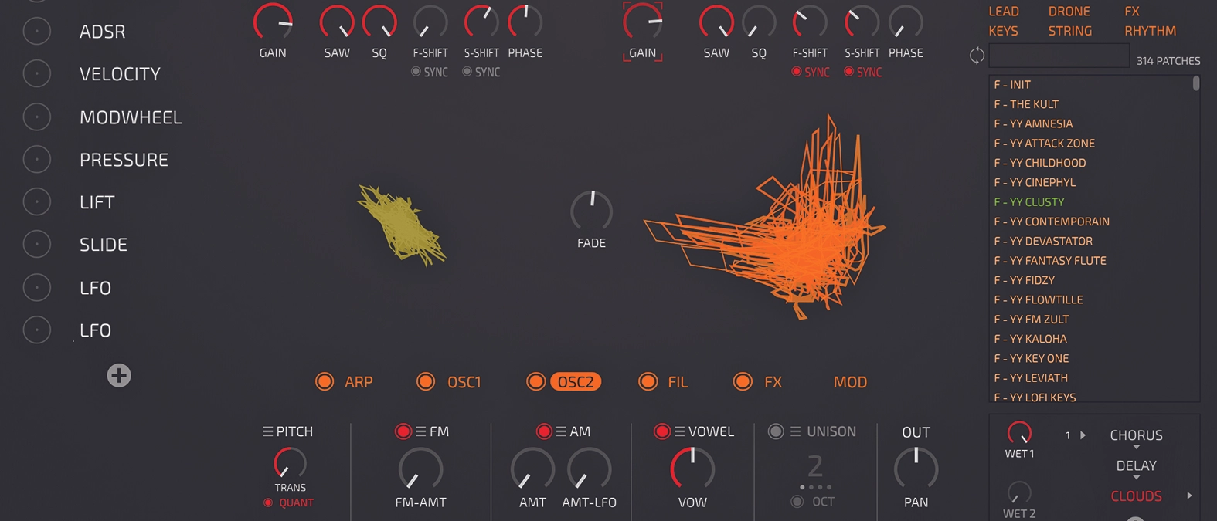Enable the UNISON section
The image size is (1217, 521).
[776, 431]
